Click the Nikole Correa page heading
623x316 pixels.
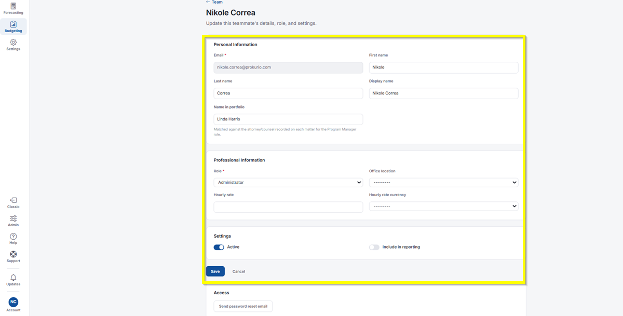click(231, 12)
